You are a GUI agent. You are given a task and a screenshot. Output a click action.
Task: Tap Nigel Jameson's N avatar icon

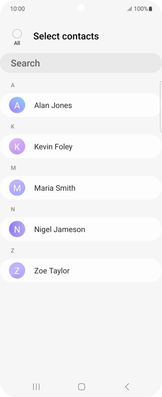click(17, 229)
